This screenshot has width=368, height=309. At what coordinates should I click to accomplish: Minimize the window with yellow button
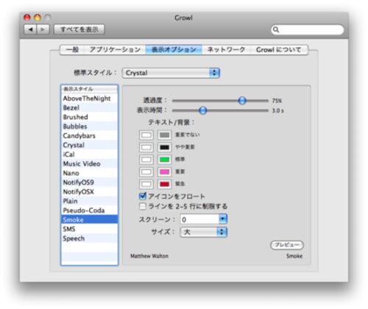[x=38, y=18]
